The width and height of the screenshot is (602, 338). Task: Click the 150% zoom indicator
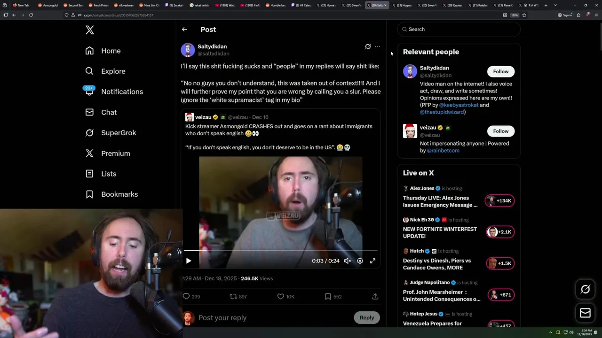515,15
